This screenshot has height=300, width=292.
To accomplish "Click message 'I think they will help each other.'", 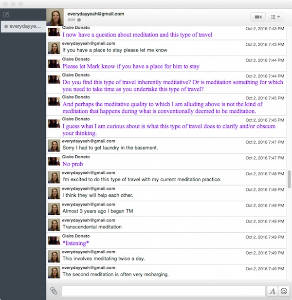I will 98,195.
